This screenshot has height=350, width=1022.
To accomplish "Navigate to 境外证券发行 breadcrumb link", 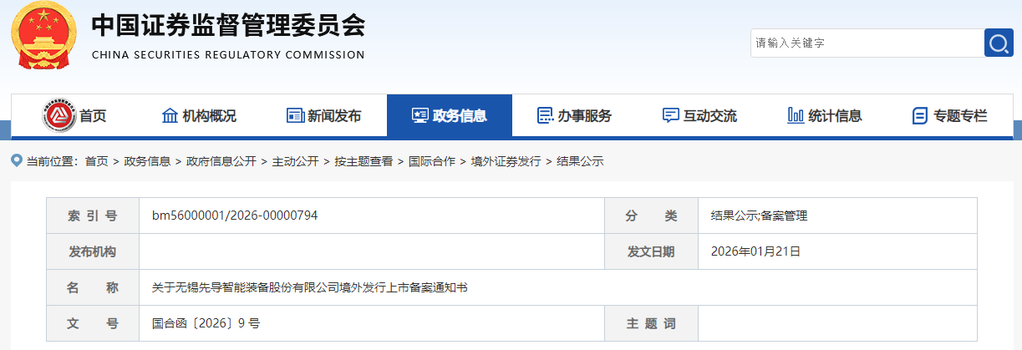I will coord(506,161).
